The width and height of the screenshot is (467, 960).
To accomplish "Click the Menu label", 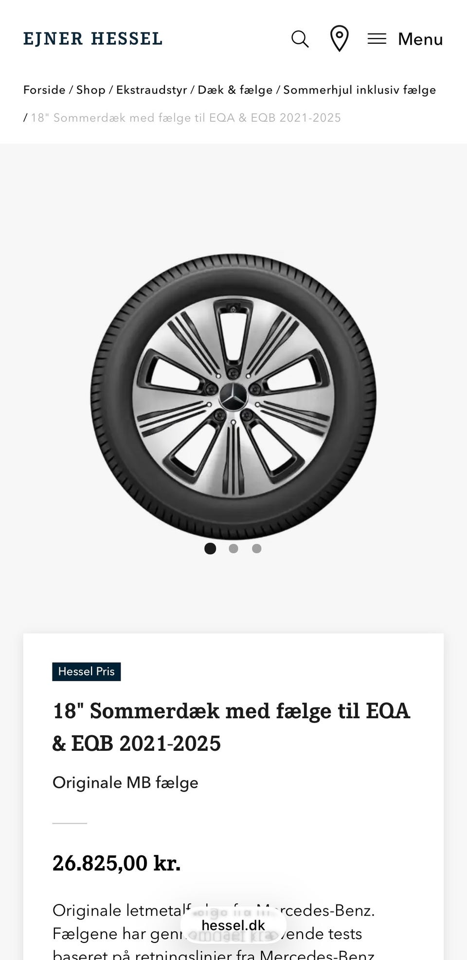I will [420, 39].
